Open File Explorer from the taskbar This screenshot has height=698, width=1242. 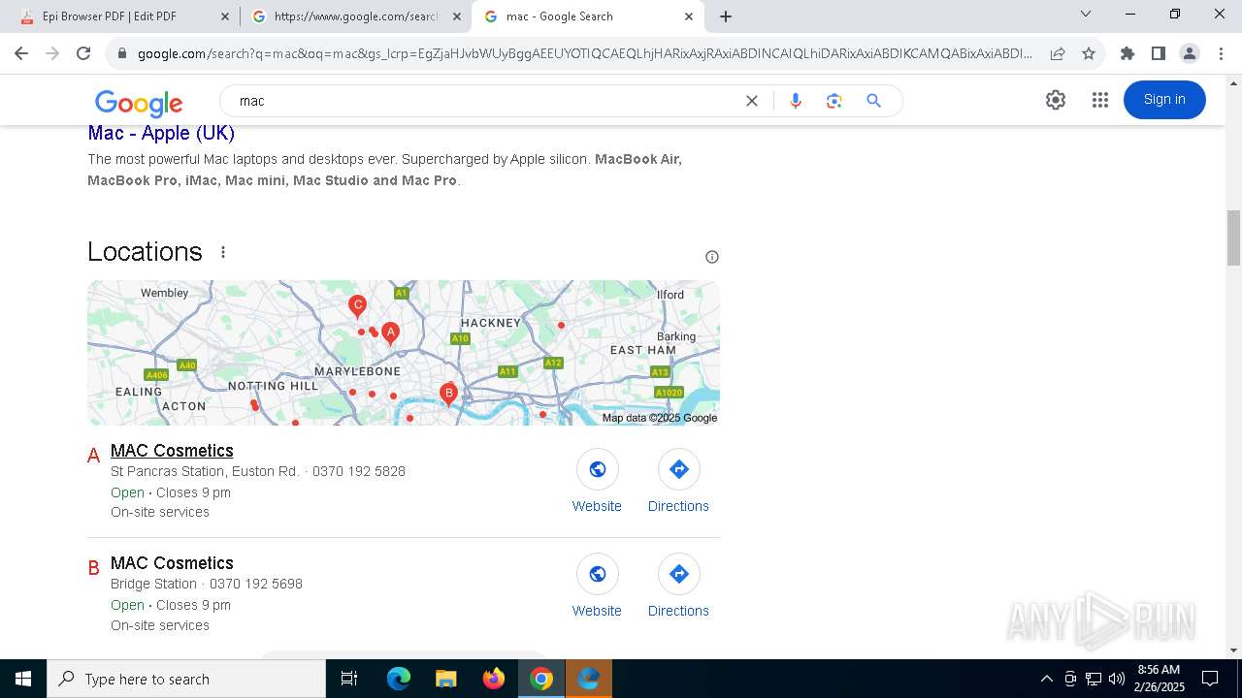[x=445, y=679]
